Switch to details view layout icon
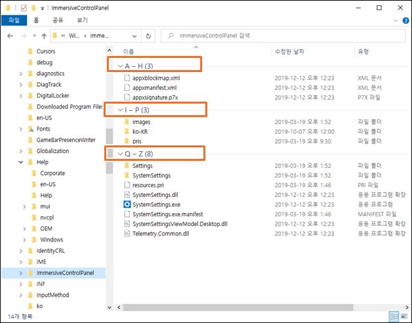Viewport: 412px width, 323px height. 394,317
